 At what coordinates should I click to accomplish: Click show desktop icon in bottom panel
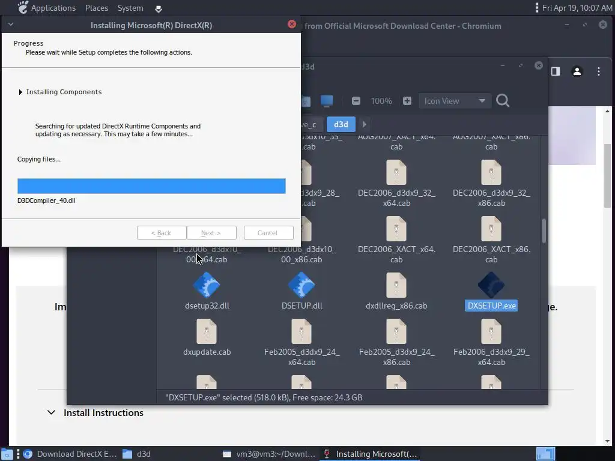7,454
